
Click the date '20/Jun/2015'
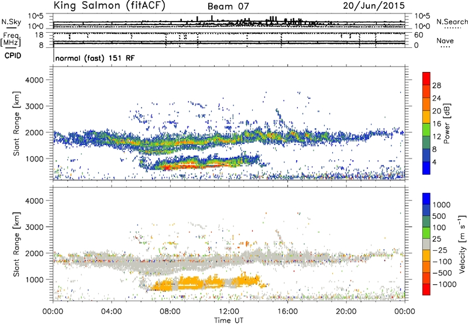coord(374,5)
